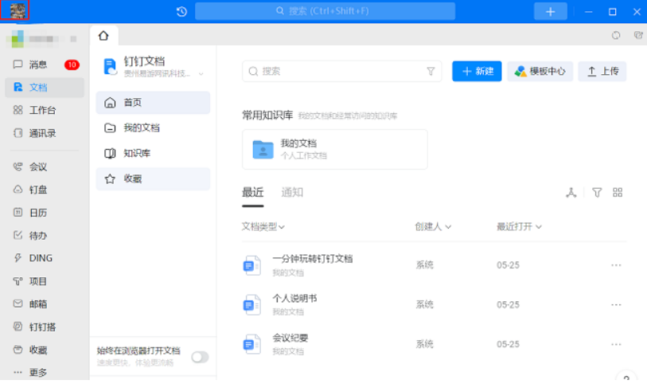Open more options for 会议纪要

(x=616, y=344)
